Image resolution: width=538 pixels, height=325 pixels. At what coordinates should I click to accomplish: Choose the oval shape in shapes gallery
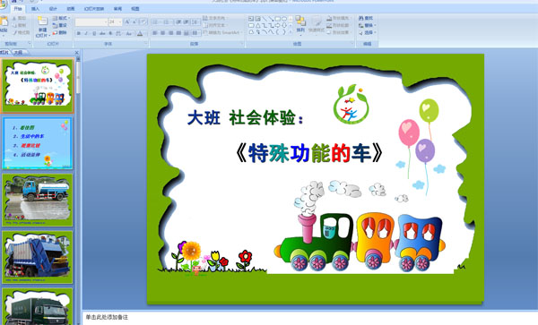pos(284,19)
